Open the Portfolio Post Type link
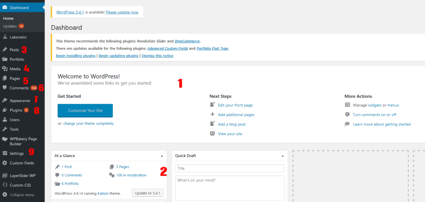 tap(212, 49)
